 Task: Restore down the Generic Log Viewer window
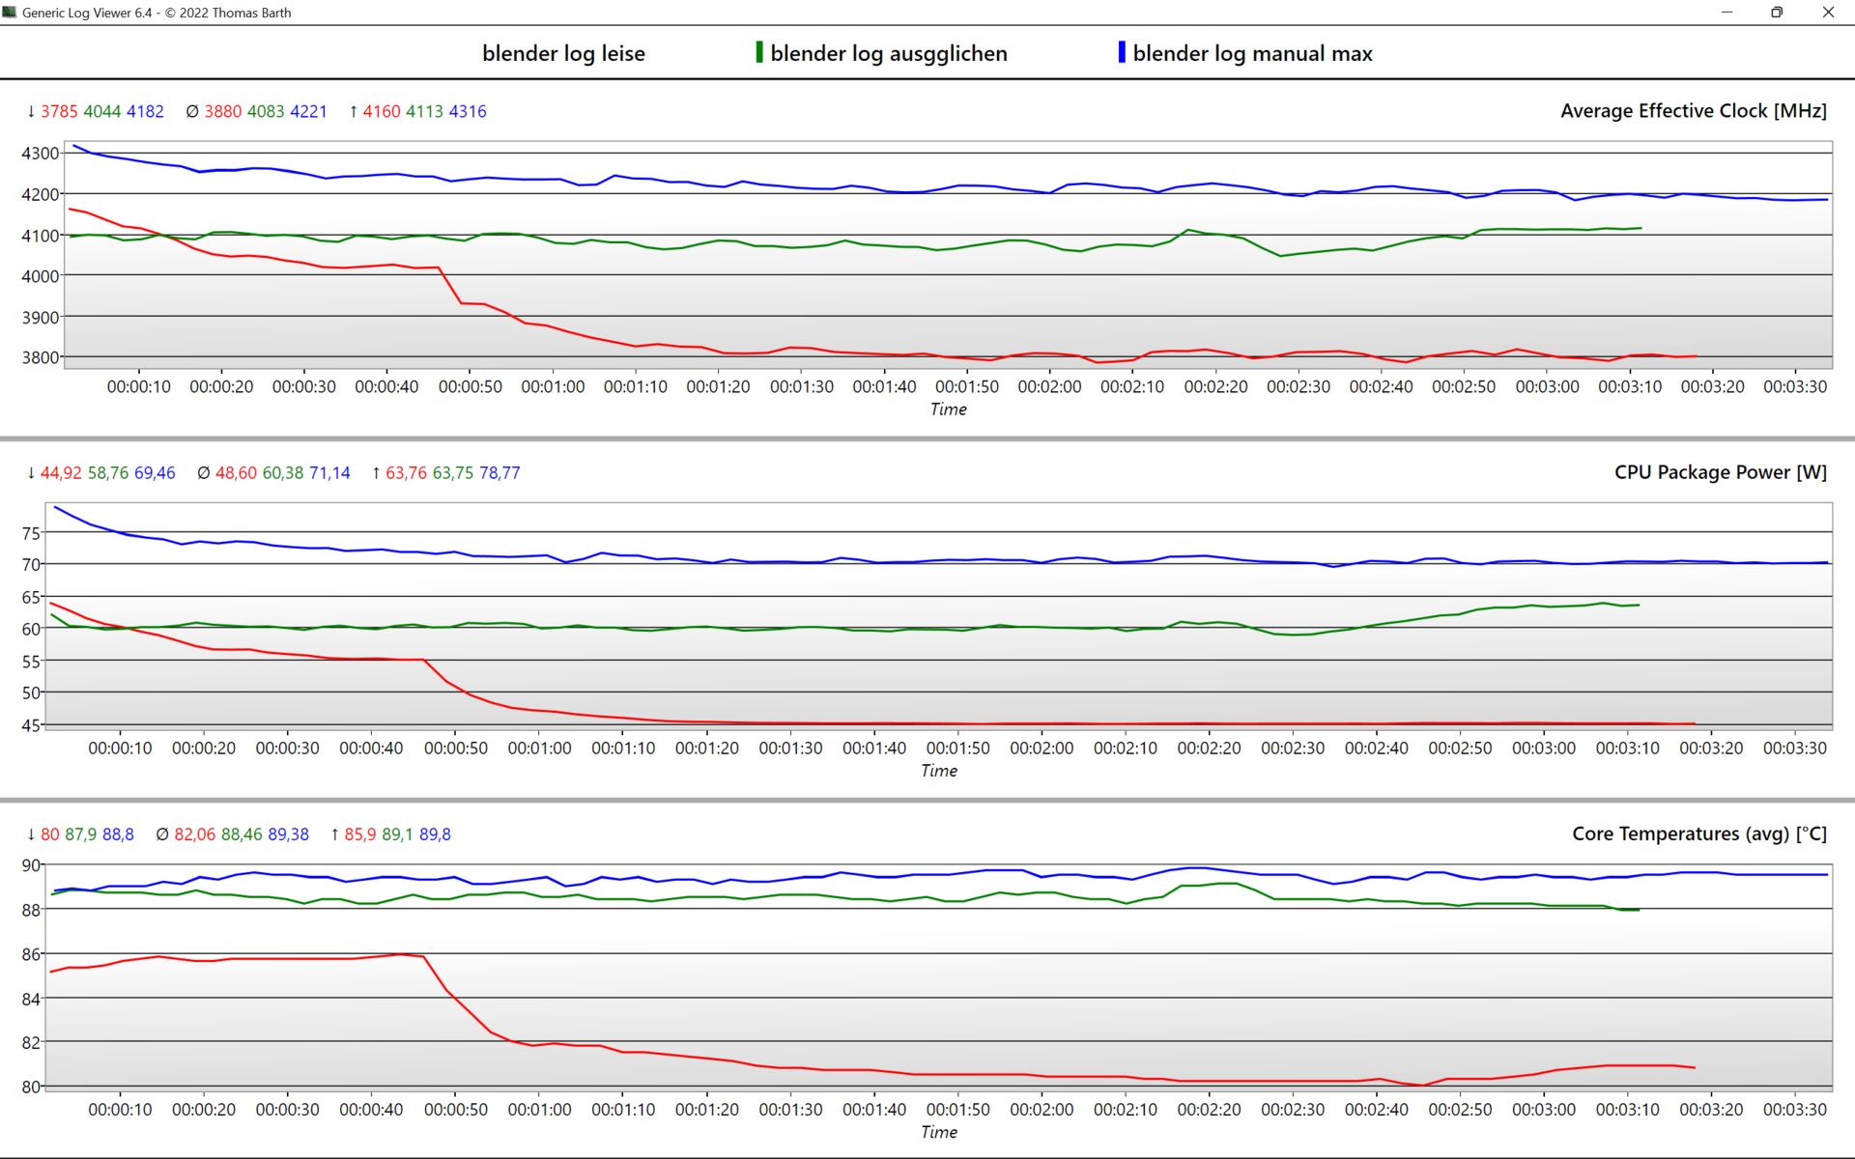click(1776, 13)
